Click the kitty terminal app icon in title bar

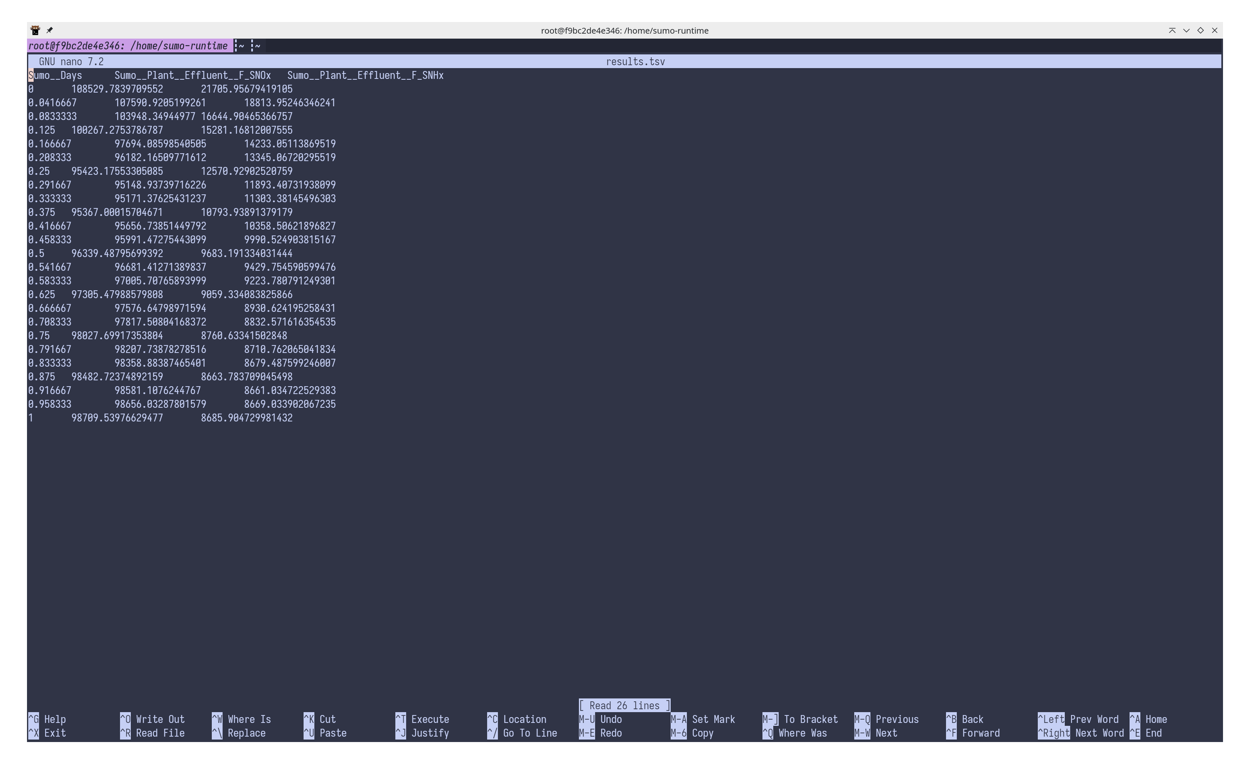pyautogui.click(x=35, y=30)
